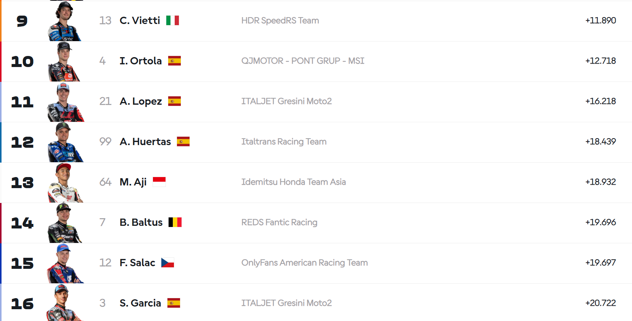The height and width of the screenshot is (321, 632).
Task: Select rider name S. Garcia
Action: point(140,303)
